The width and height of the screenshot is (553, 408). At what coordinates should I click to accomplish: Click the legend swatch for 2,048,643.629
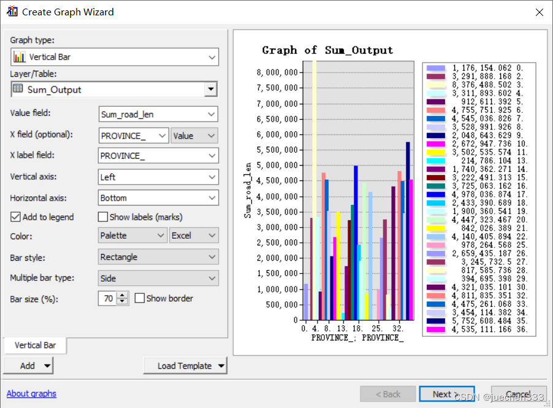[436, 136]
